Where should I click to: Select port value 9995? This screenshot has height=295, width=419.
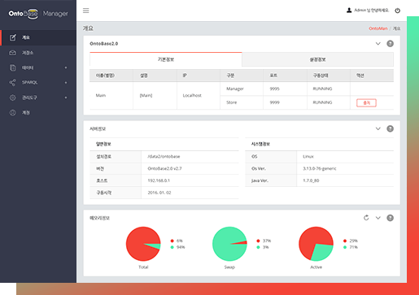(x=274, y=89)
